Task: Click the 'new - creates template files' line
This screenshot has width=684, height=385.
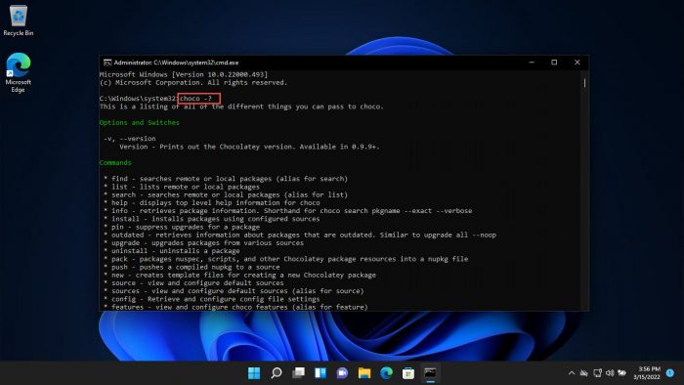Action: coord(239,276)
